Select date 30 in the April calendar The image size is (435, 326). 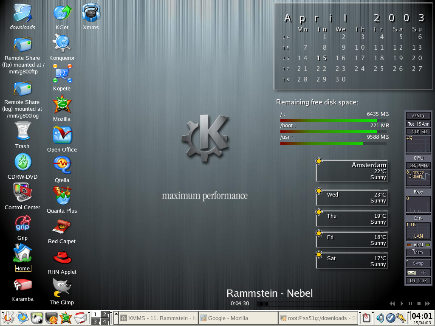(341, 79)
